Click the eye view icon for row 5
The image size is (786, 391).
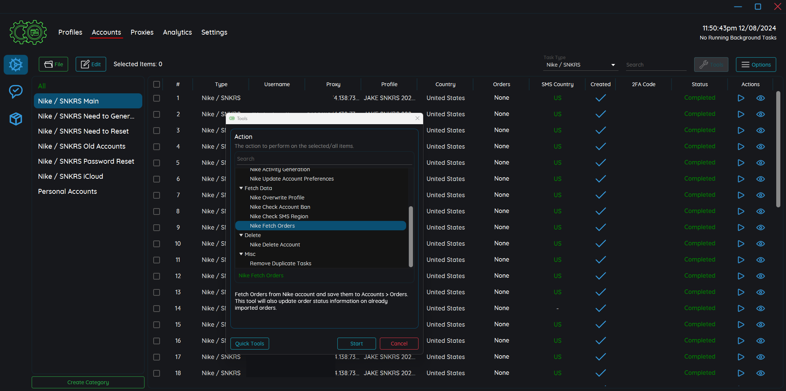(760, 163)
